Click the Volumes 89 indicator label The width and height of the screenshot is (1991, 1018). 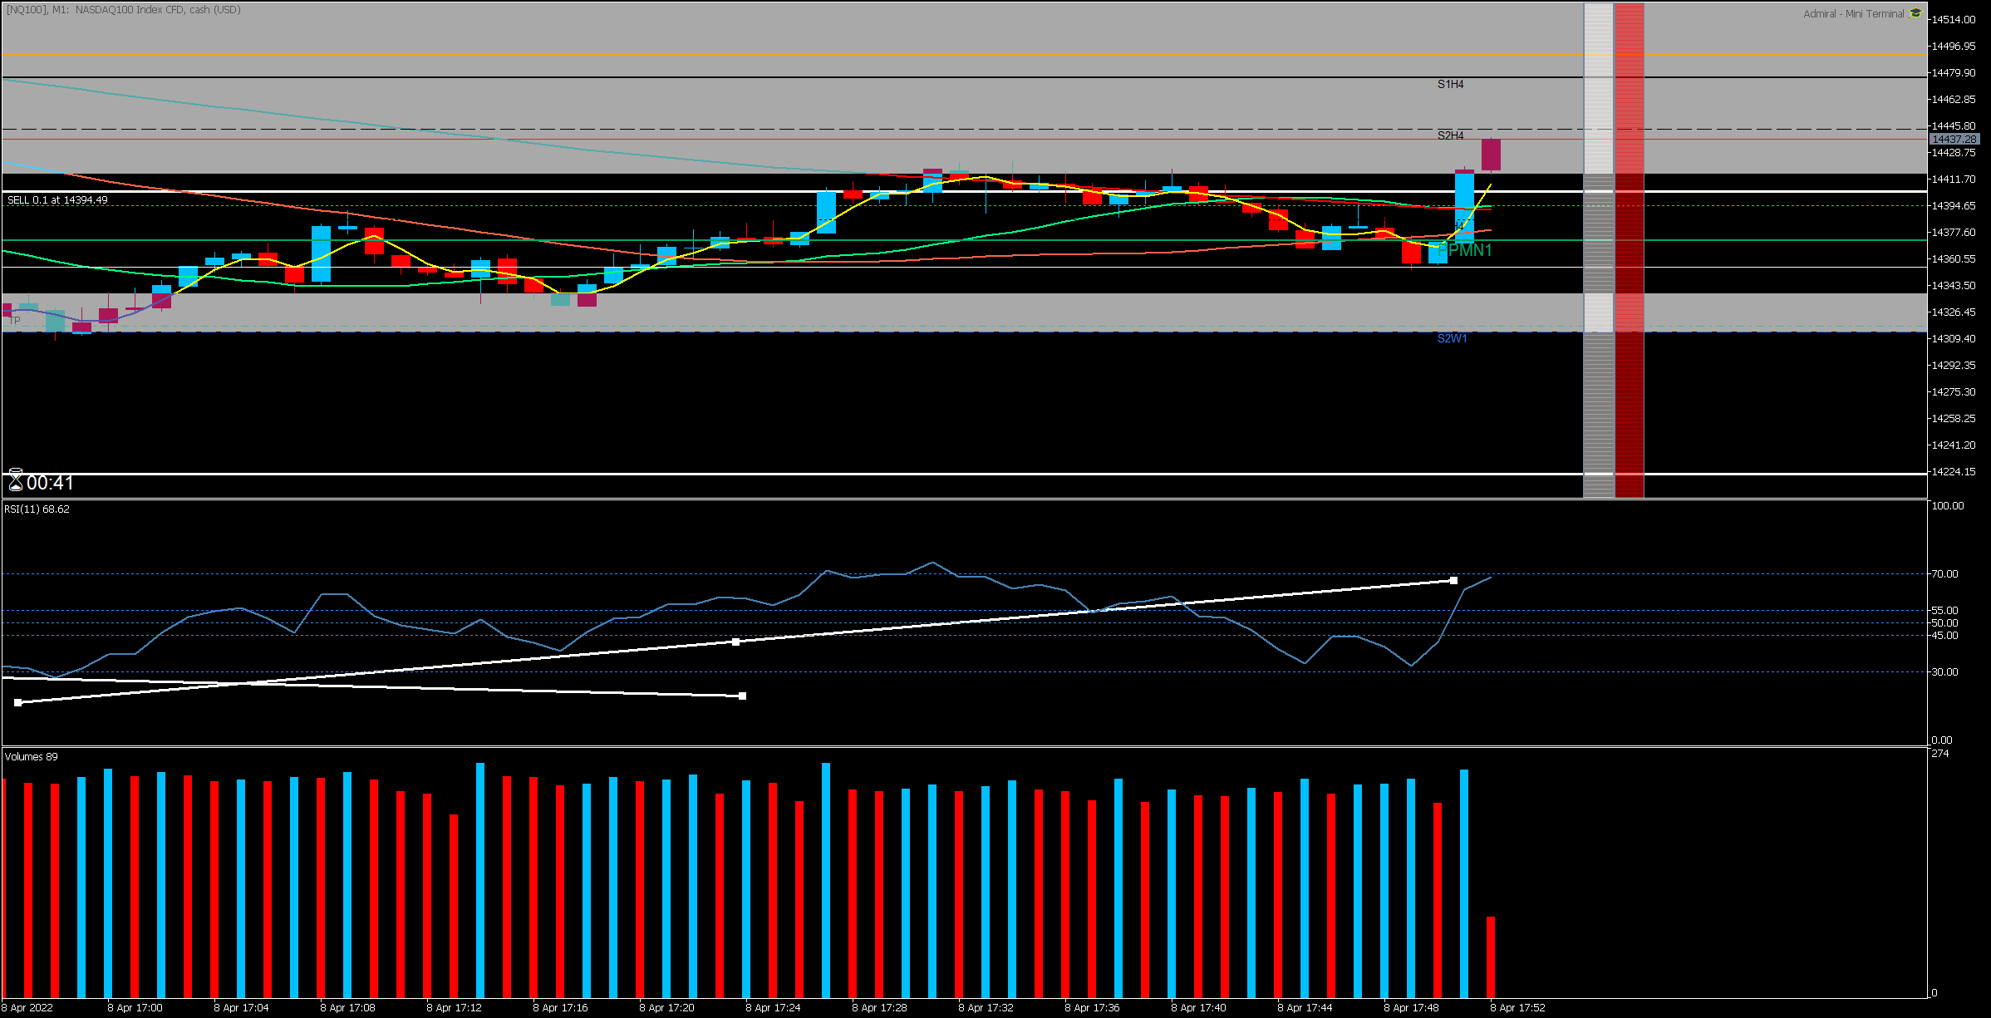coord(31,757)
